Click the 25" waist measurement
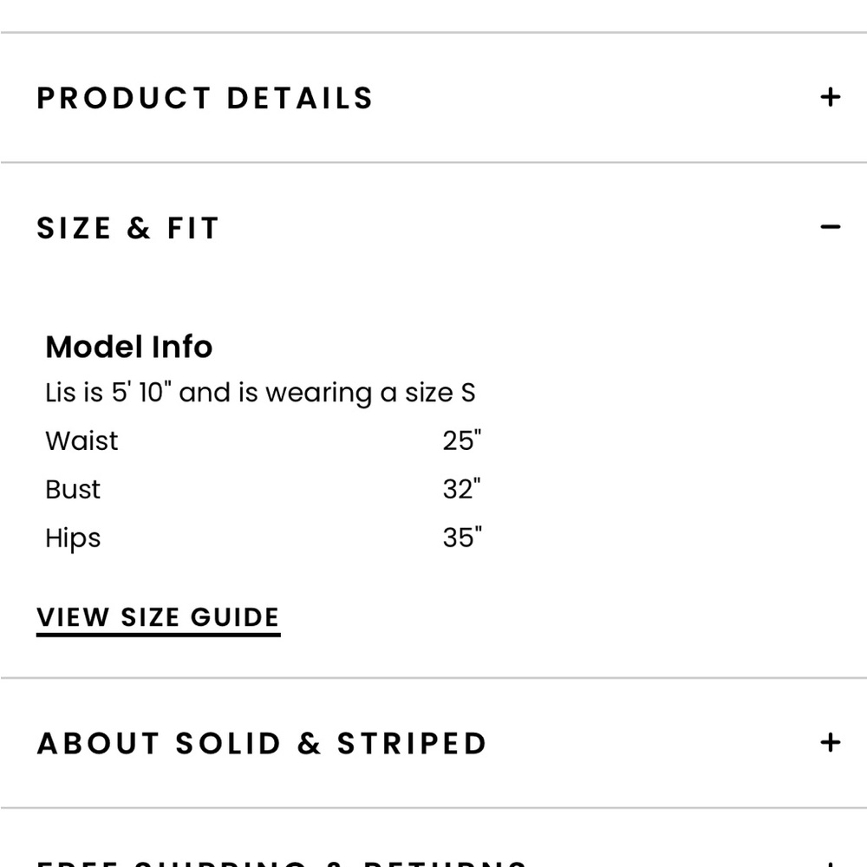This screenshot has width=867, height=867. tap(461, 440)
